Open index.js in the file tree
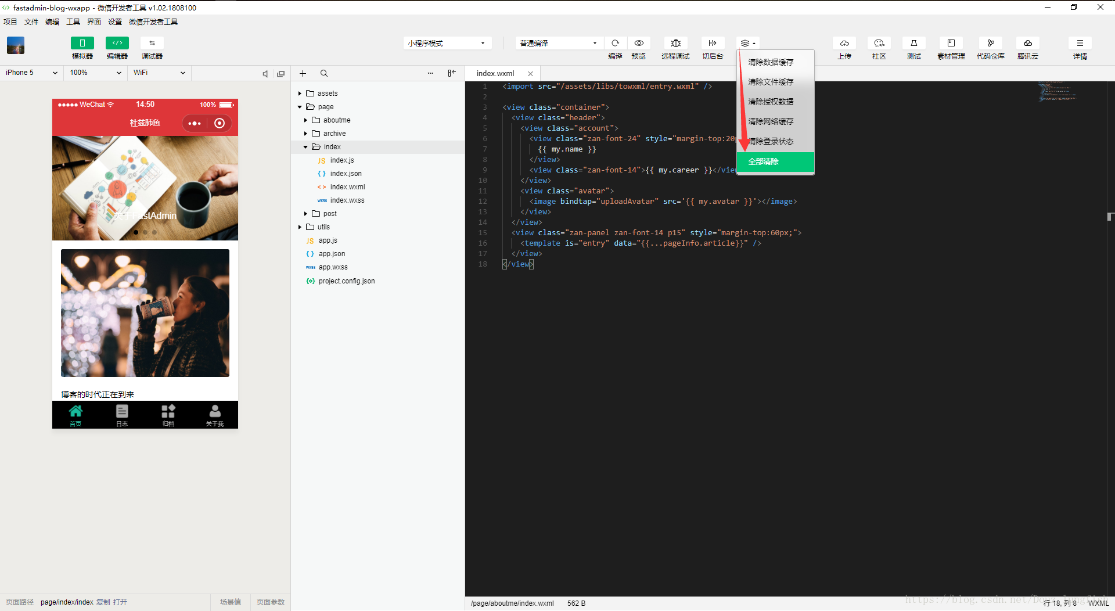 341,160
